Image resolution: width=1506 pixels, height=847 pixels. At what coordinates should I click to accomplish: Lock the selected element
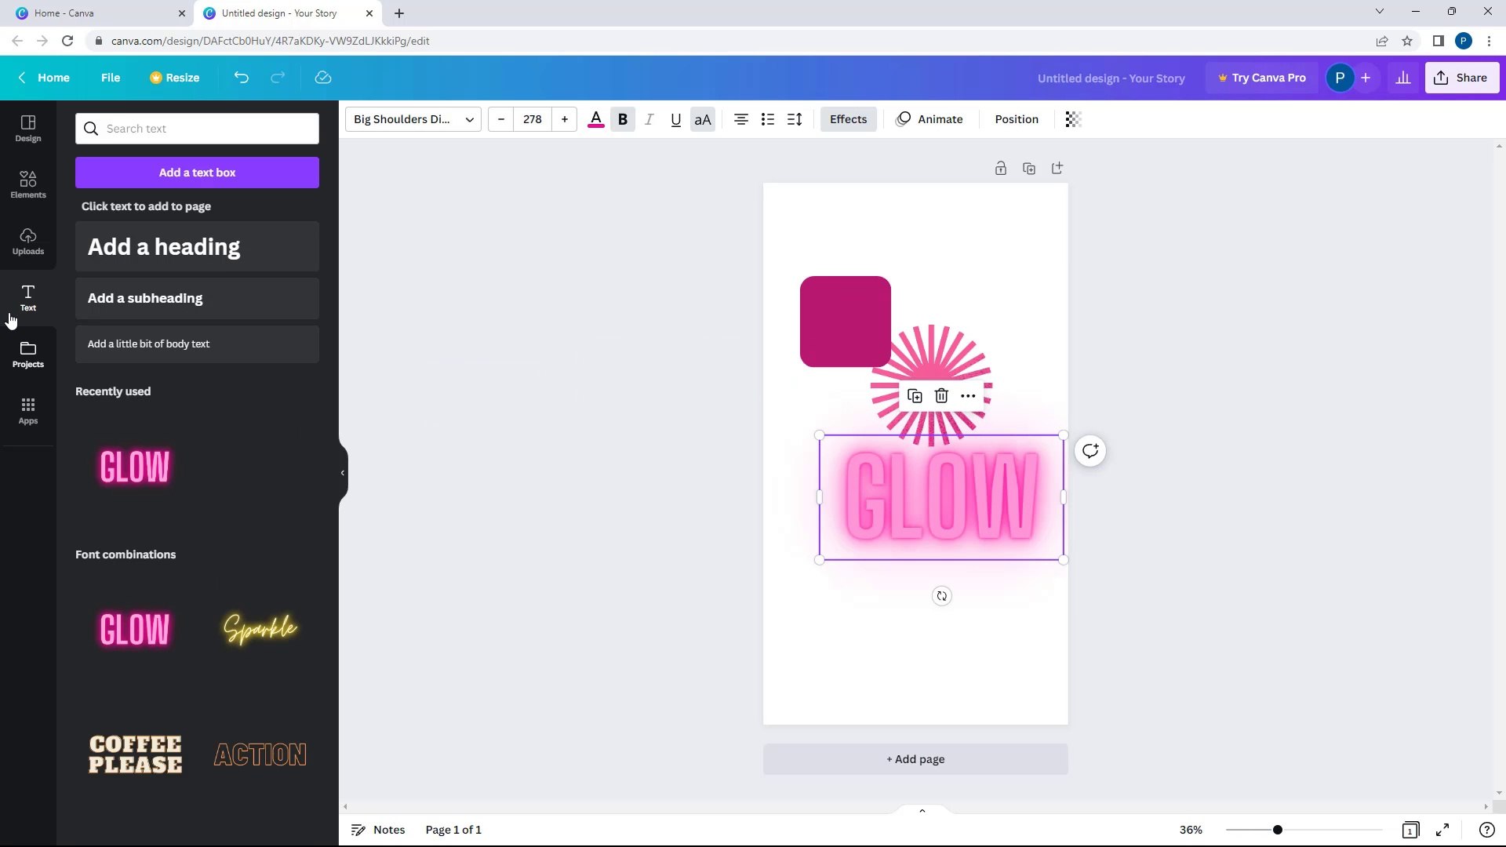pos(1001,168)
